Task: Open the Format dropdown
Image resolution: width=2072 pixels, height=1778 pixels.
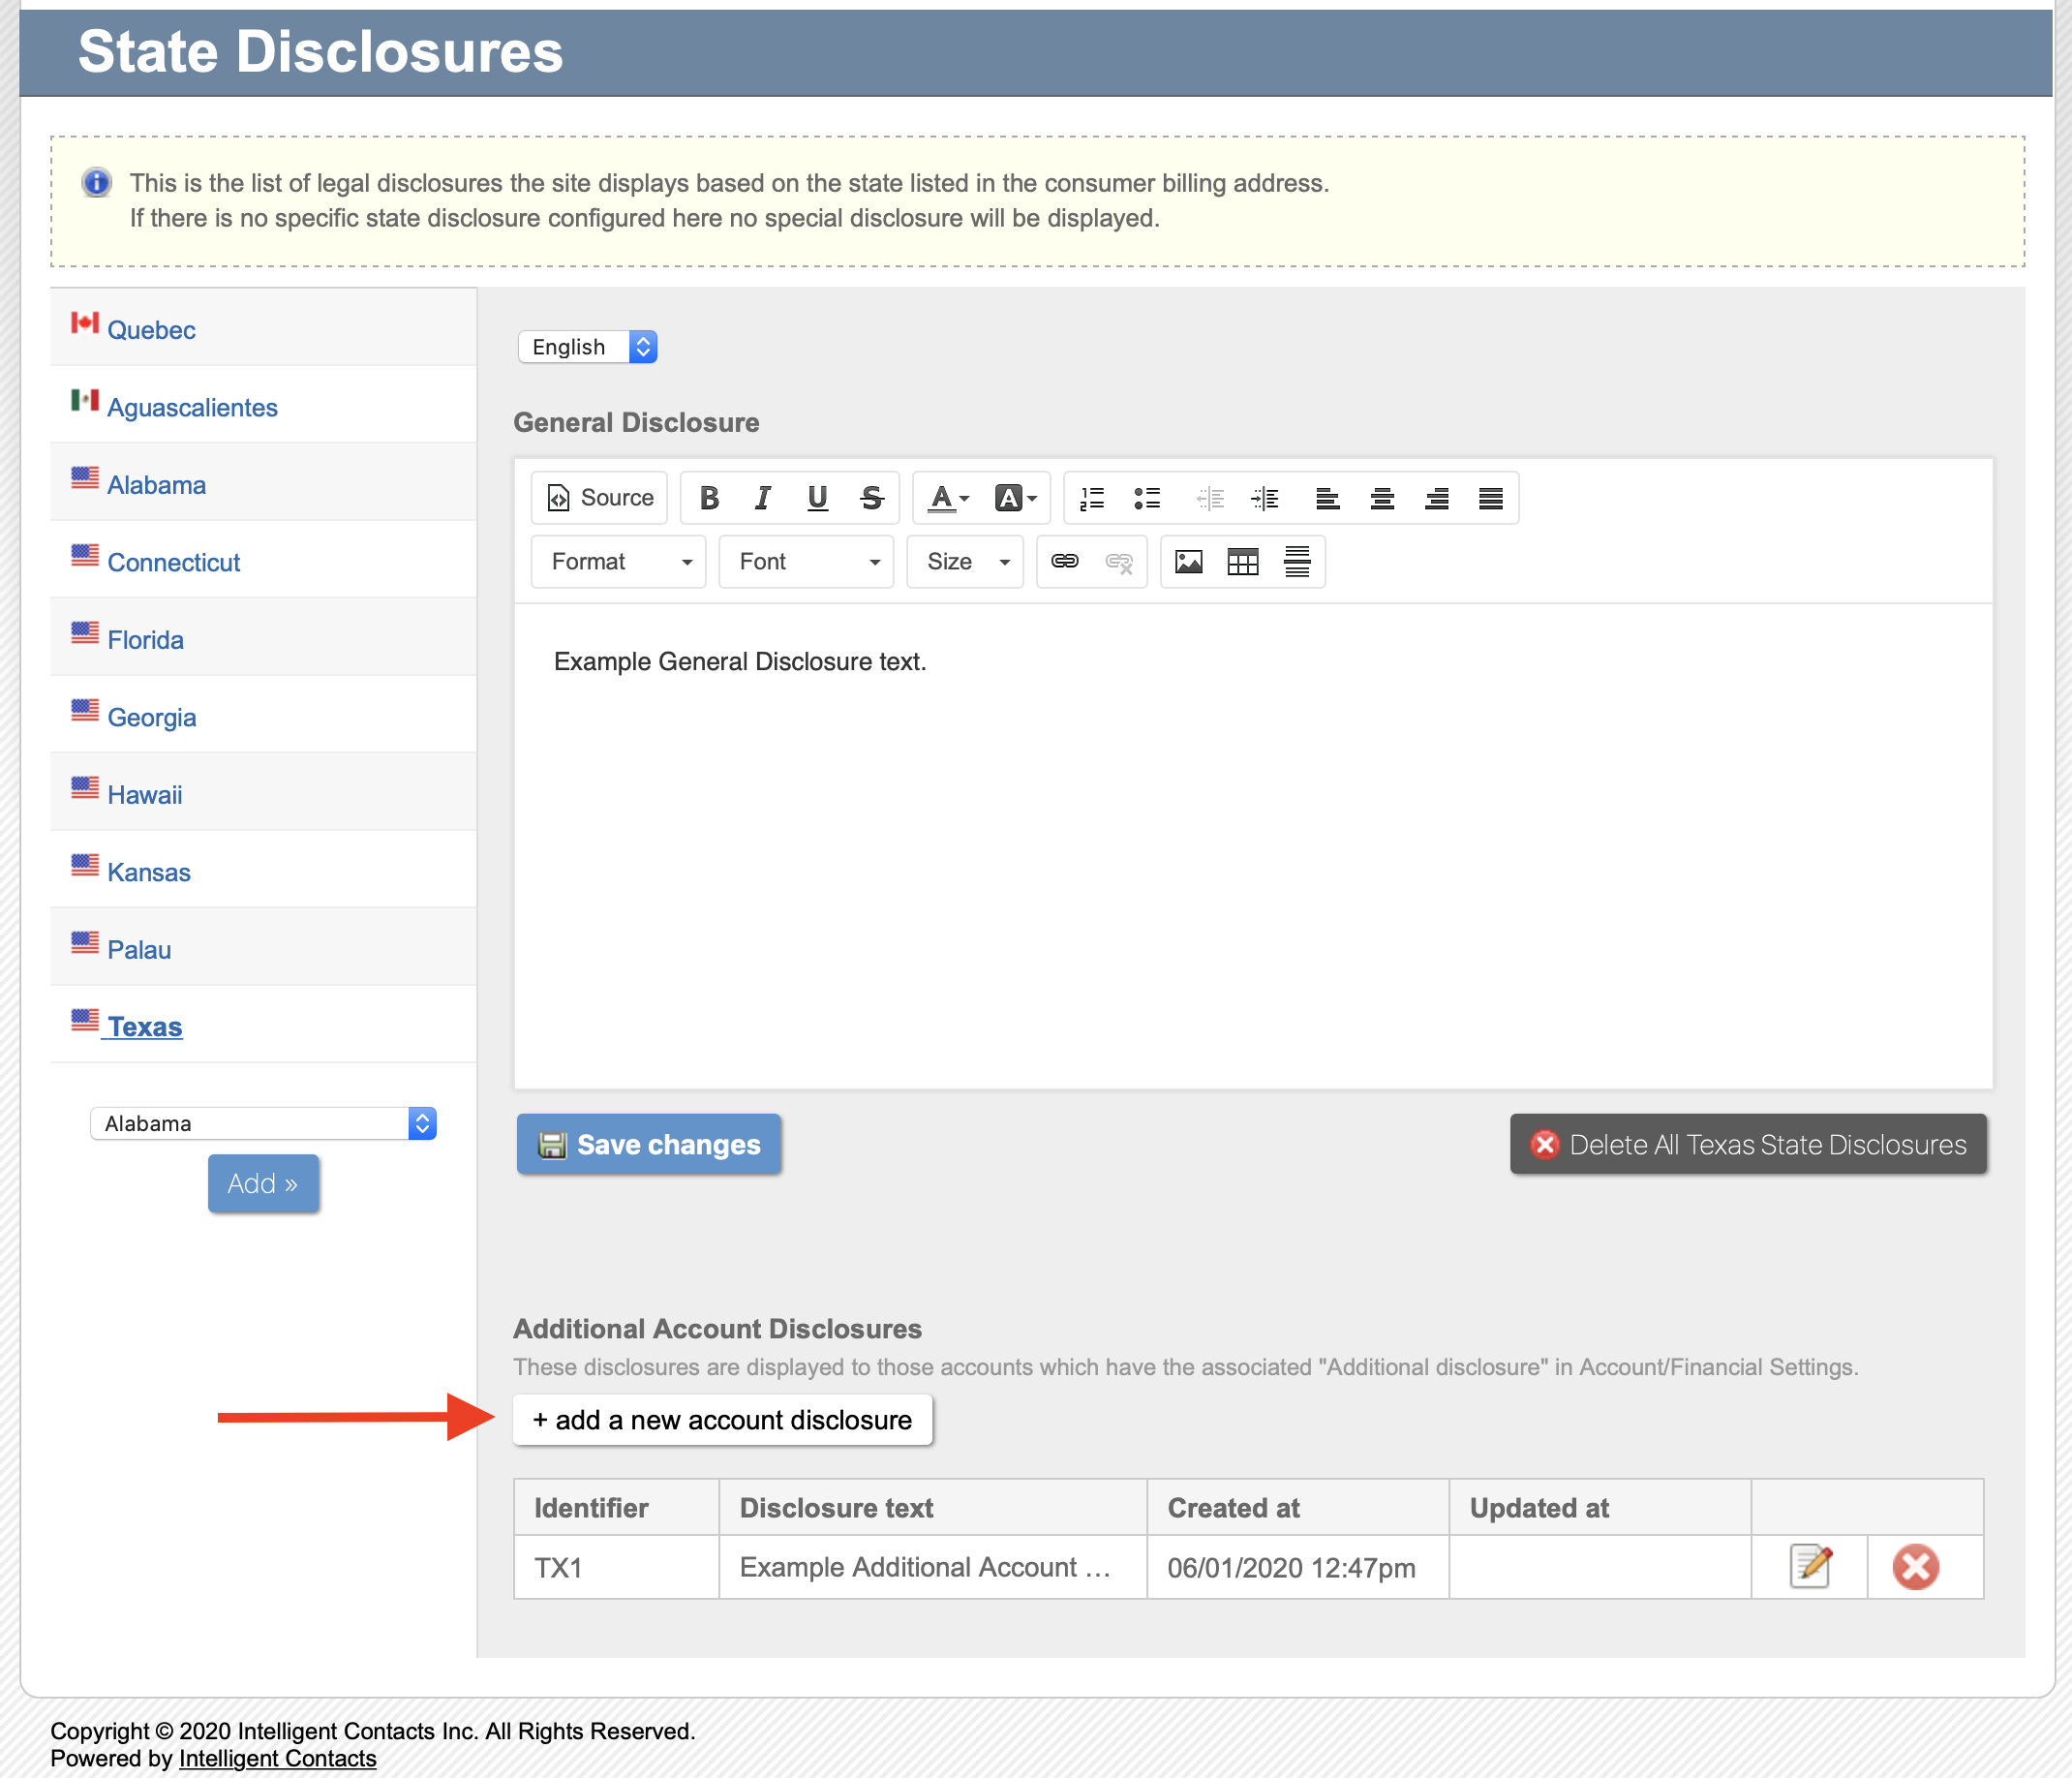Action: [x=618, y=562]
